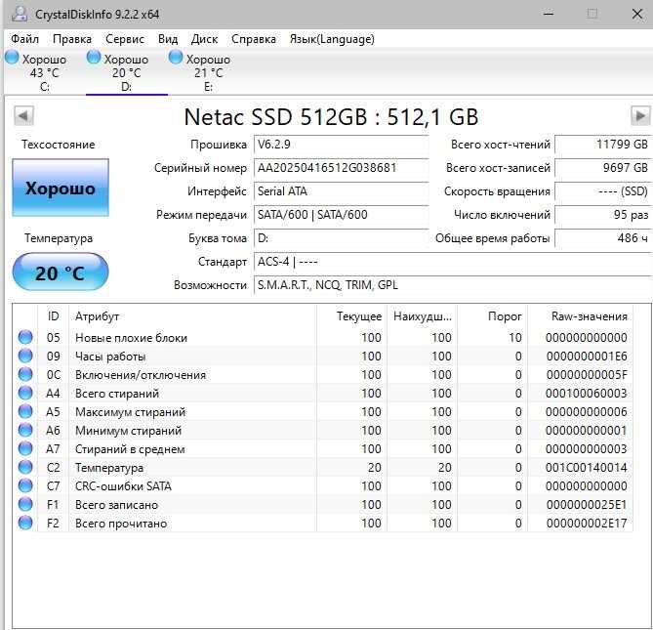
Task: Click the Стандарт field ACS-4
Action: (452, 262)
